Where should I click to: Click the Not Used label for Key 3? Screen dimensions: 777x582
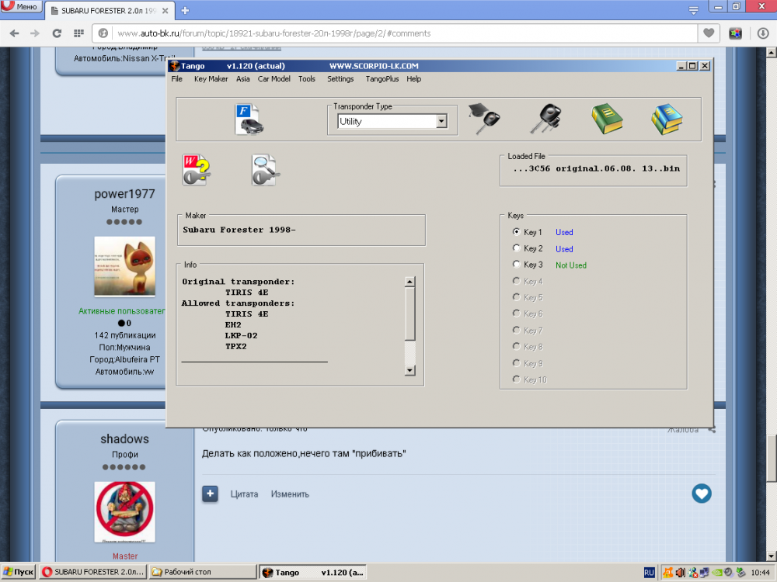point(571,265)
